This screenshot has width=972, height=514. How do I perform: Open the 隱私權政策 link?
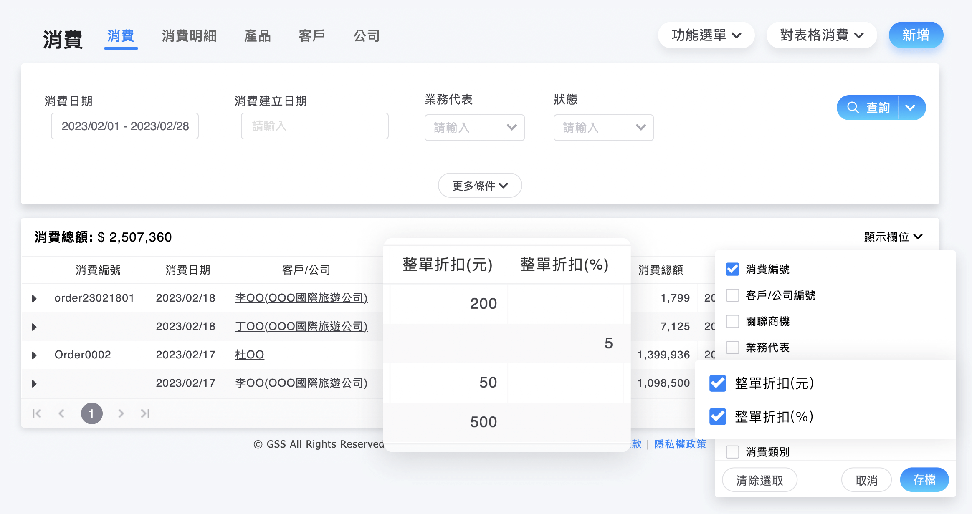pyautogui.click(x=680, y=444)
